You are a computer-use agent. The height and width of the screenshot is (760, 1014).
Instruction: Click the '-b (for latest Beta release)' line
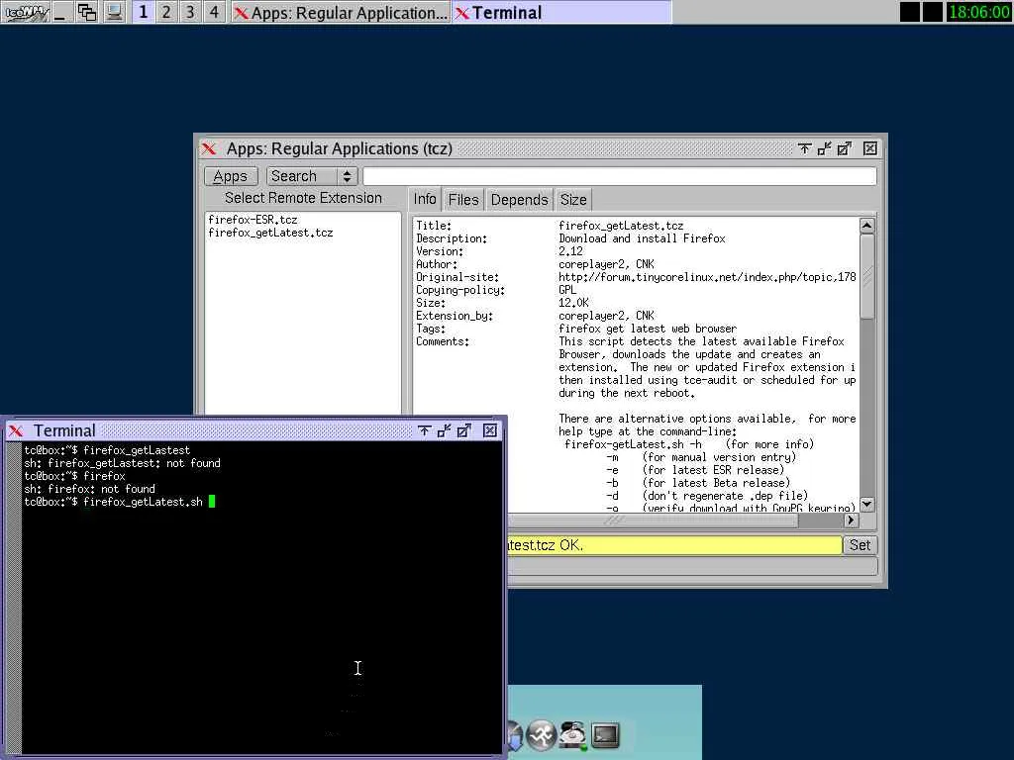click(x=697, y=483)
